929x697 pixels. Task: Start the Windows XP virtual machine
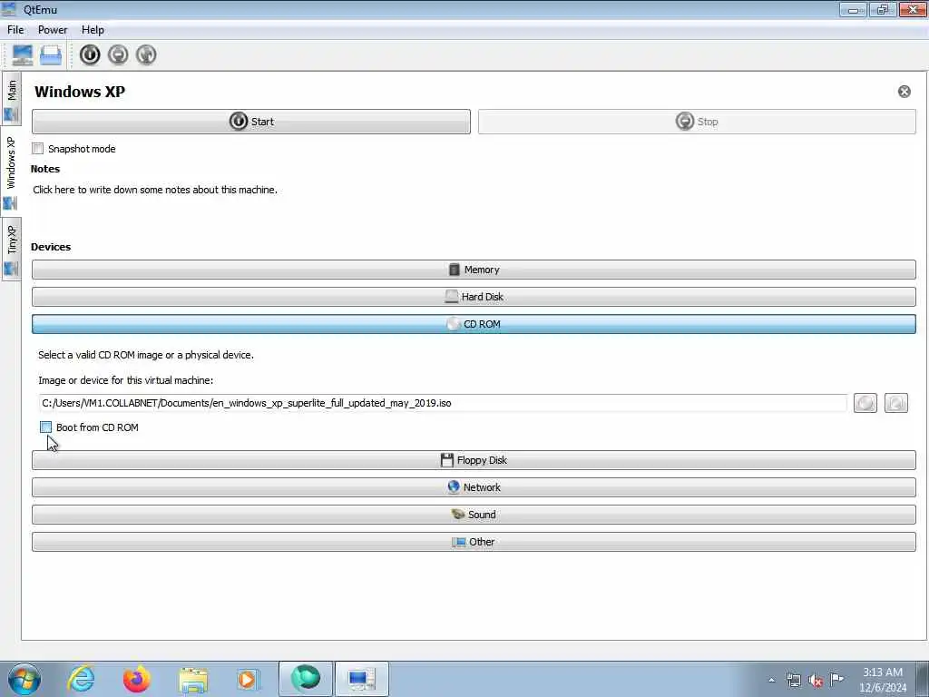pos(251,122)
